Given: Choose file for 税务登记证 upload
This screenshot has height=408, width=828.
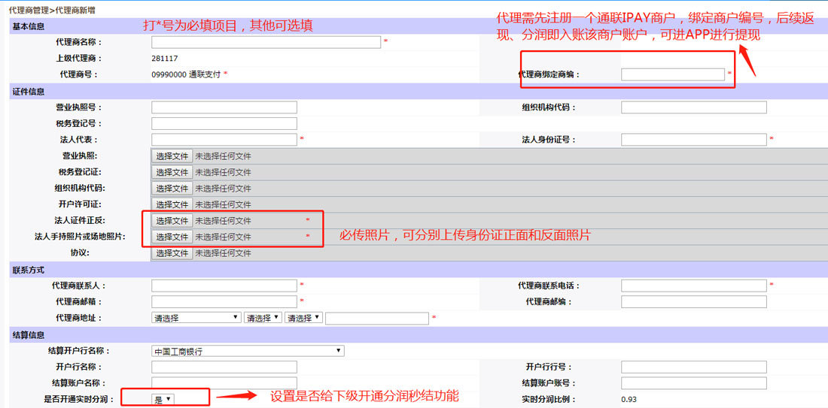Looking at the screenshot, I should pyautogui.click(x=172, y=172).
